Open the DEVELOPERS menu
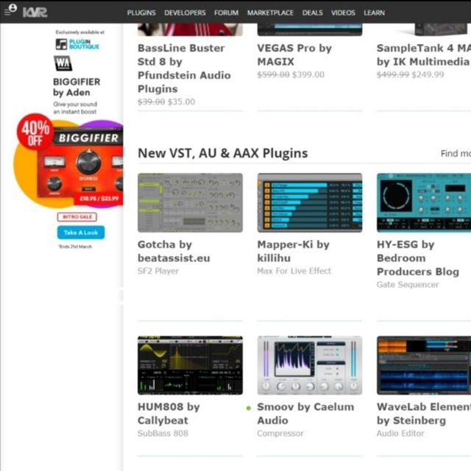This screenshot has height=471, width=471. [185, 13]
